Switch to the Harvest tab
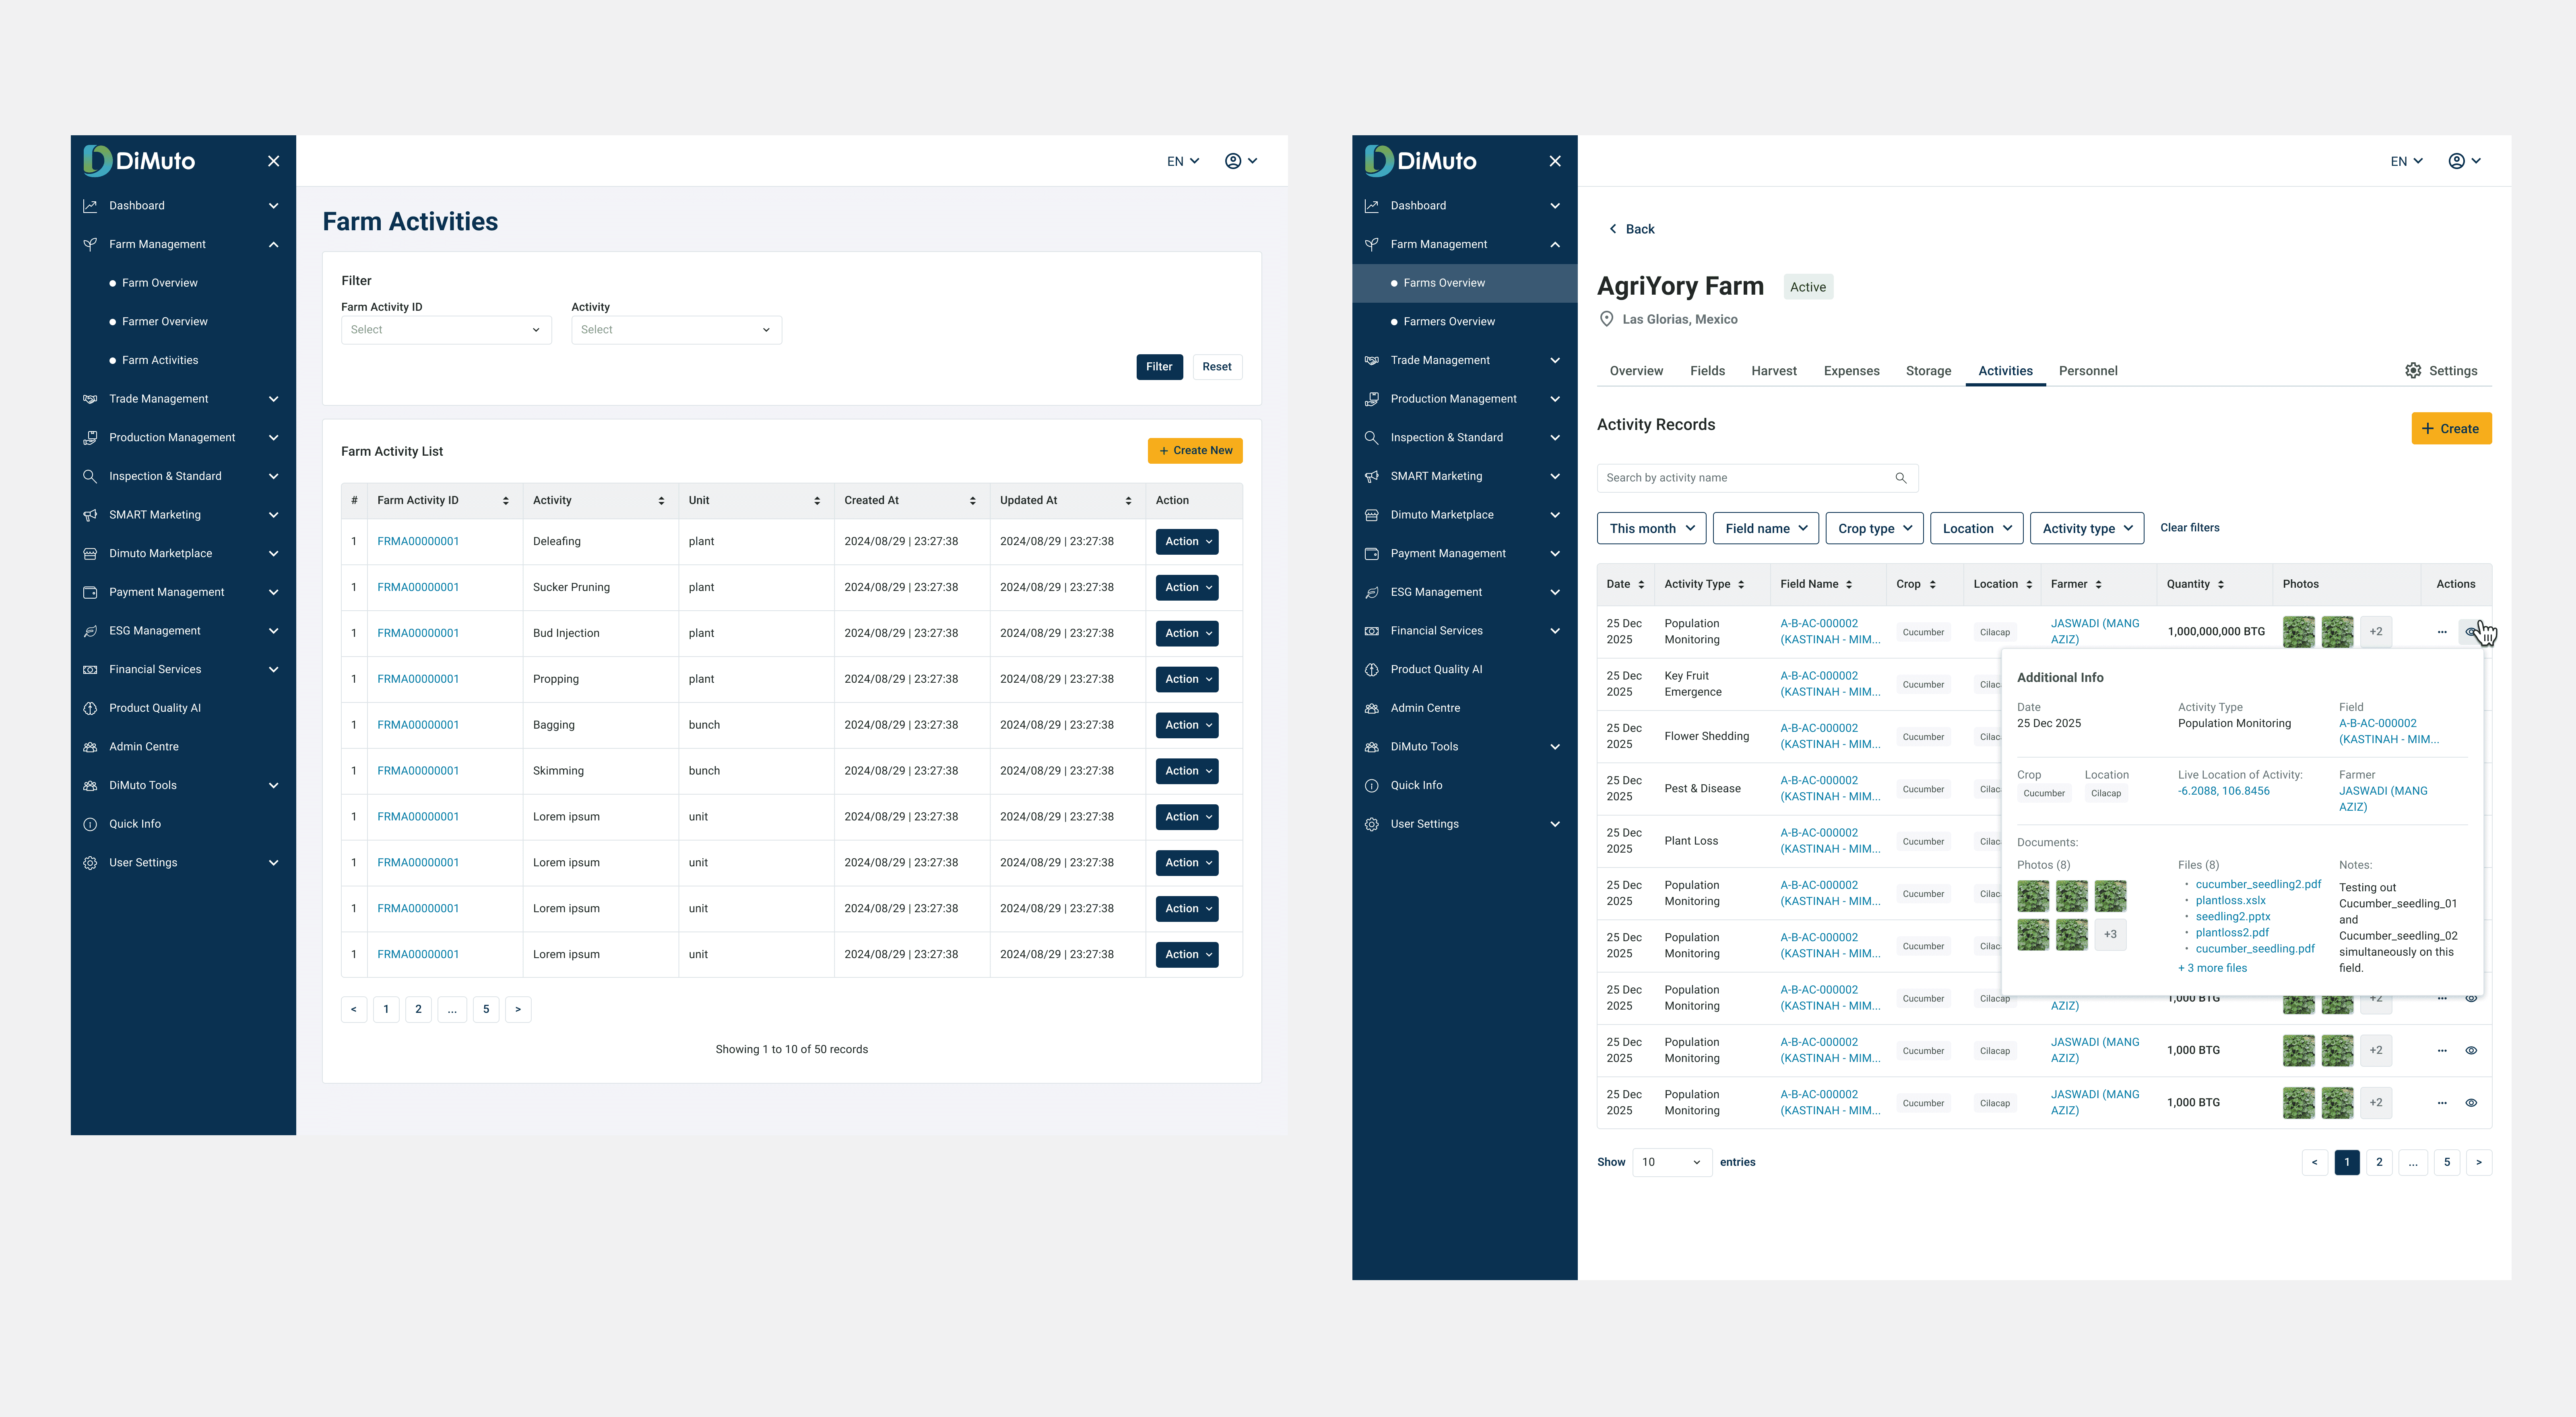2576x1417 pixels. coord(1773,371)
